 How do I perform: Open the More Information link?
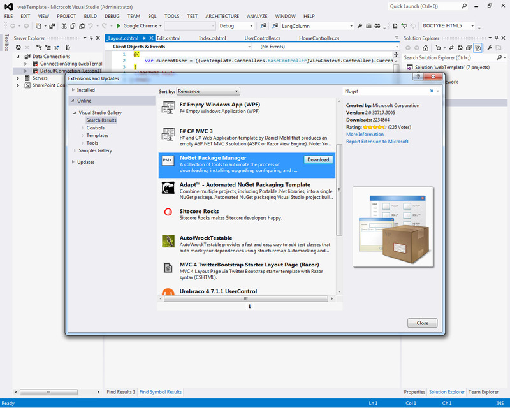click(x=365, y=134)
